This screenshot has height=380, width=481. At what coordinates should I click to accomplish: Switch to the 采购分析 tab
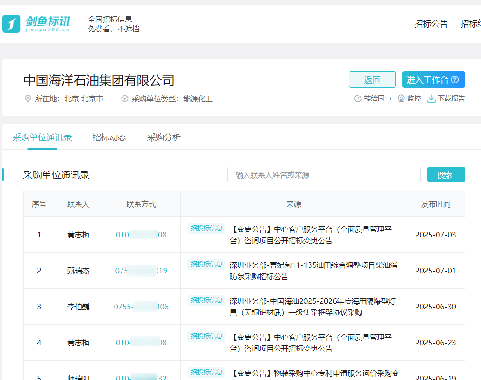pyautogui.click(x=164, y=137)
